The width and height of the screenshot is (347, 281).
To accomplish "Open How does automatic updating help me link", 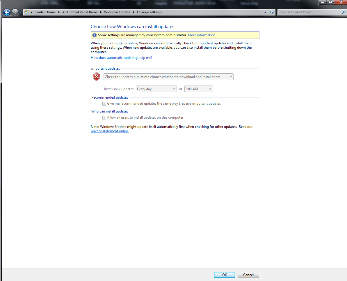I will [122, 58].
